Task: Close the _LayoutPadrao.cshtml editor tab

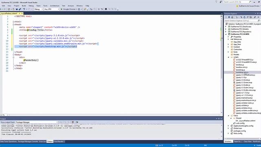Action: pyautogui.click(x=22, y=13)
